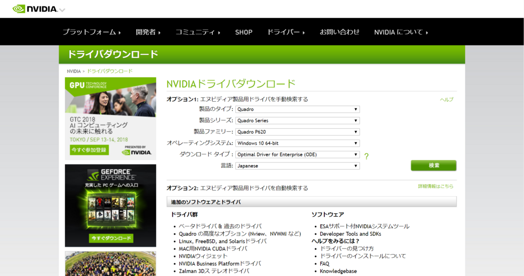Open the コミュニティ menu
Viewport: 524px width, 276px height.
coord(198,32)
